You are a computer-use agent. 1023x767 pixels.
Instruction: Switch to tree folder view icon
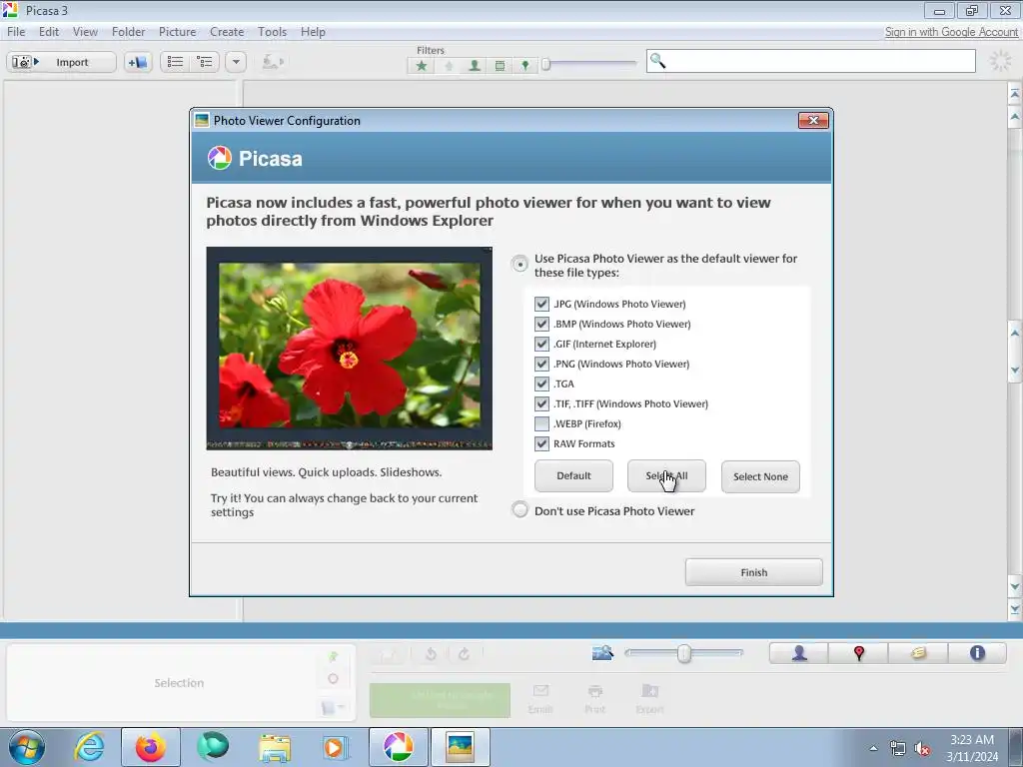205,62
